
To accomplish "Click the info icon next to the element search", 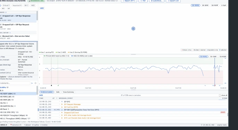I will tap(35, 83).
